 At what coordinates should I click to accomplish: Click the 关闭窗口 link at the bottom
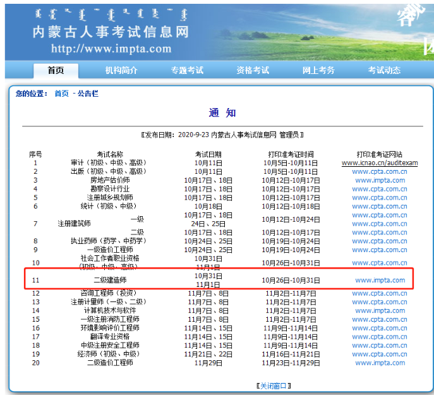point(273,386)
